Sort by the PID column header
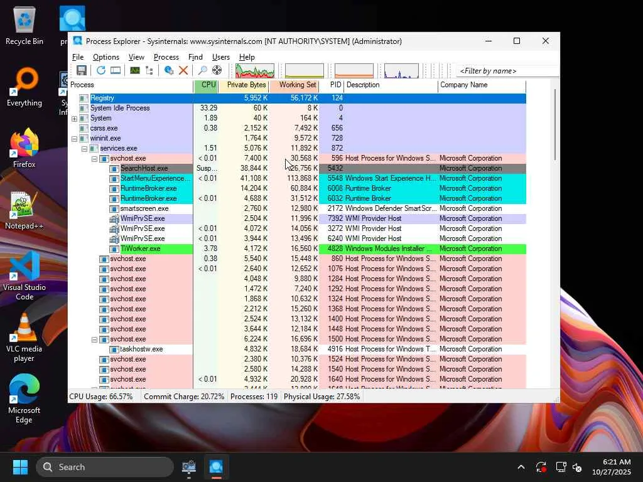This screenshot has height=482, width=643. [x=332, y=85]
